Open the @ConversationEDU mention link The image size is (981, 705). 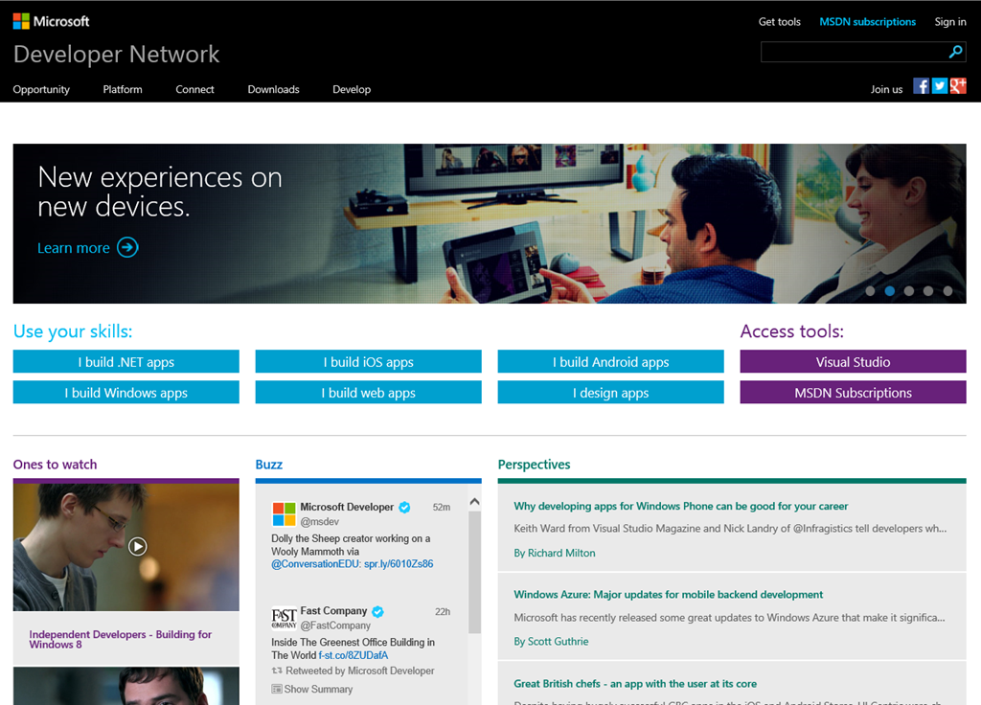(316, 564)
